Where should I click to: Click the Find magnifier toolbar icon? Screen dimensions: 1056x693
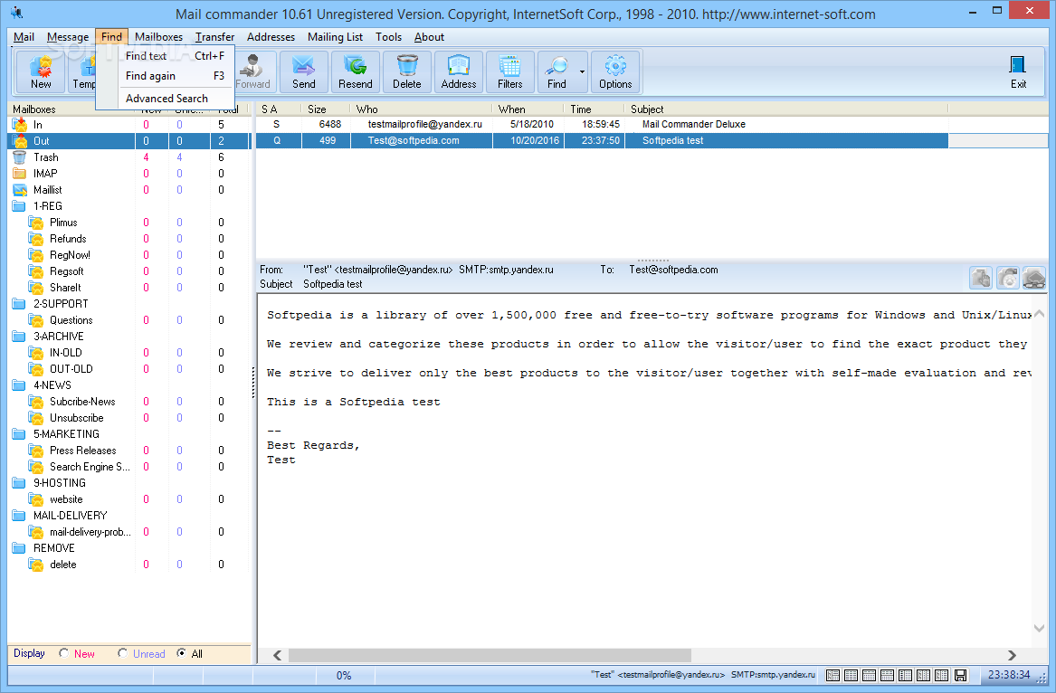tap(557, 72)
